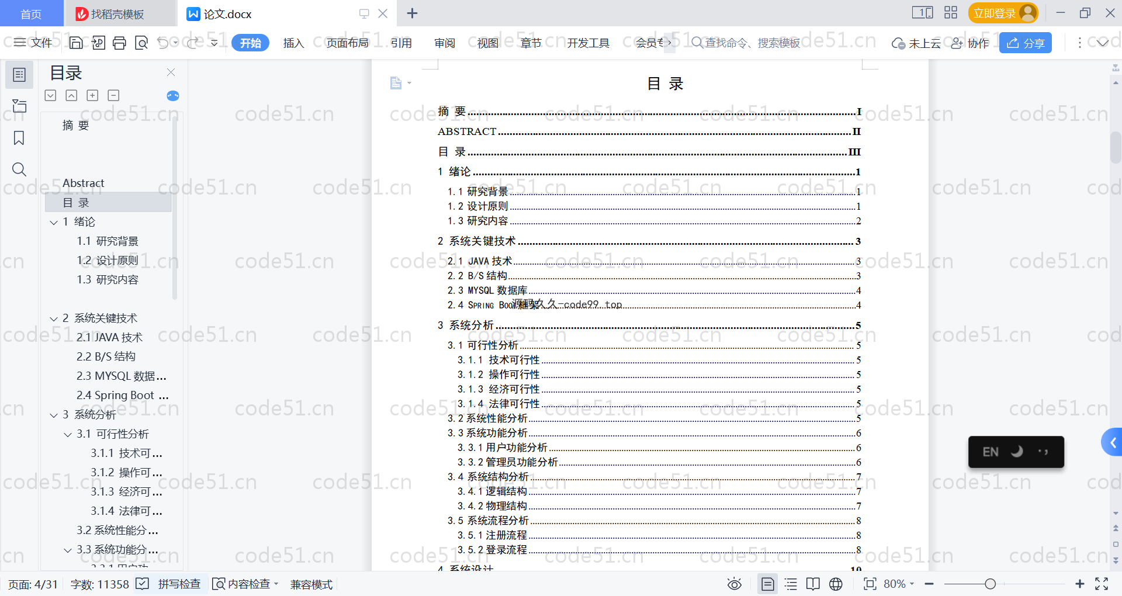This screenshot has width=1122, height=596.
Task: Open the bookmark icon in sidebar
Action: pos(19,138)
